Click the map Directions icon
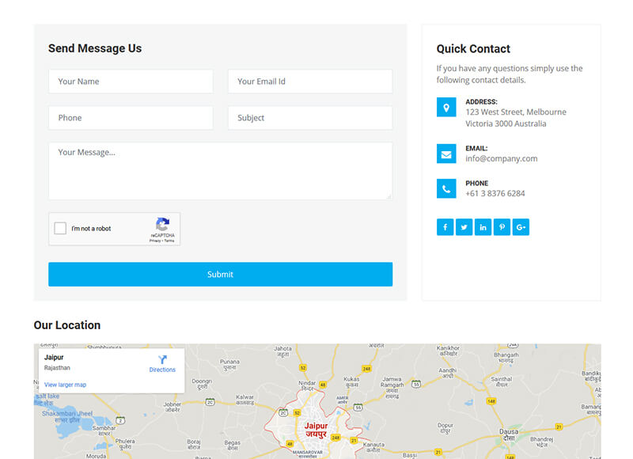 tap(162, 360)
